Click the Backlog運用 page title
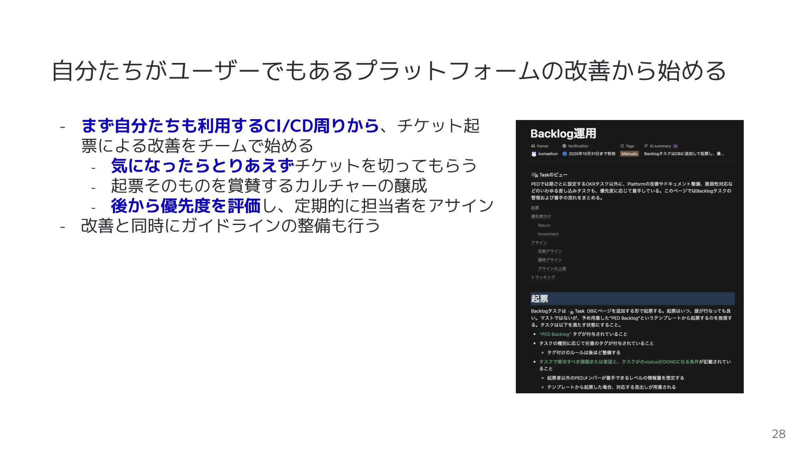 [x=563, y=134]
